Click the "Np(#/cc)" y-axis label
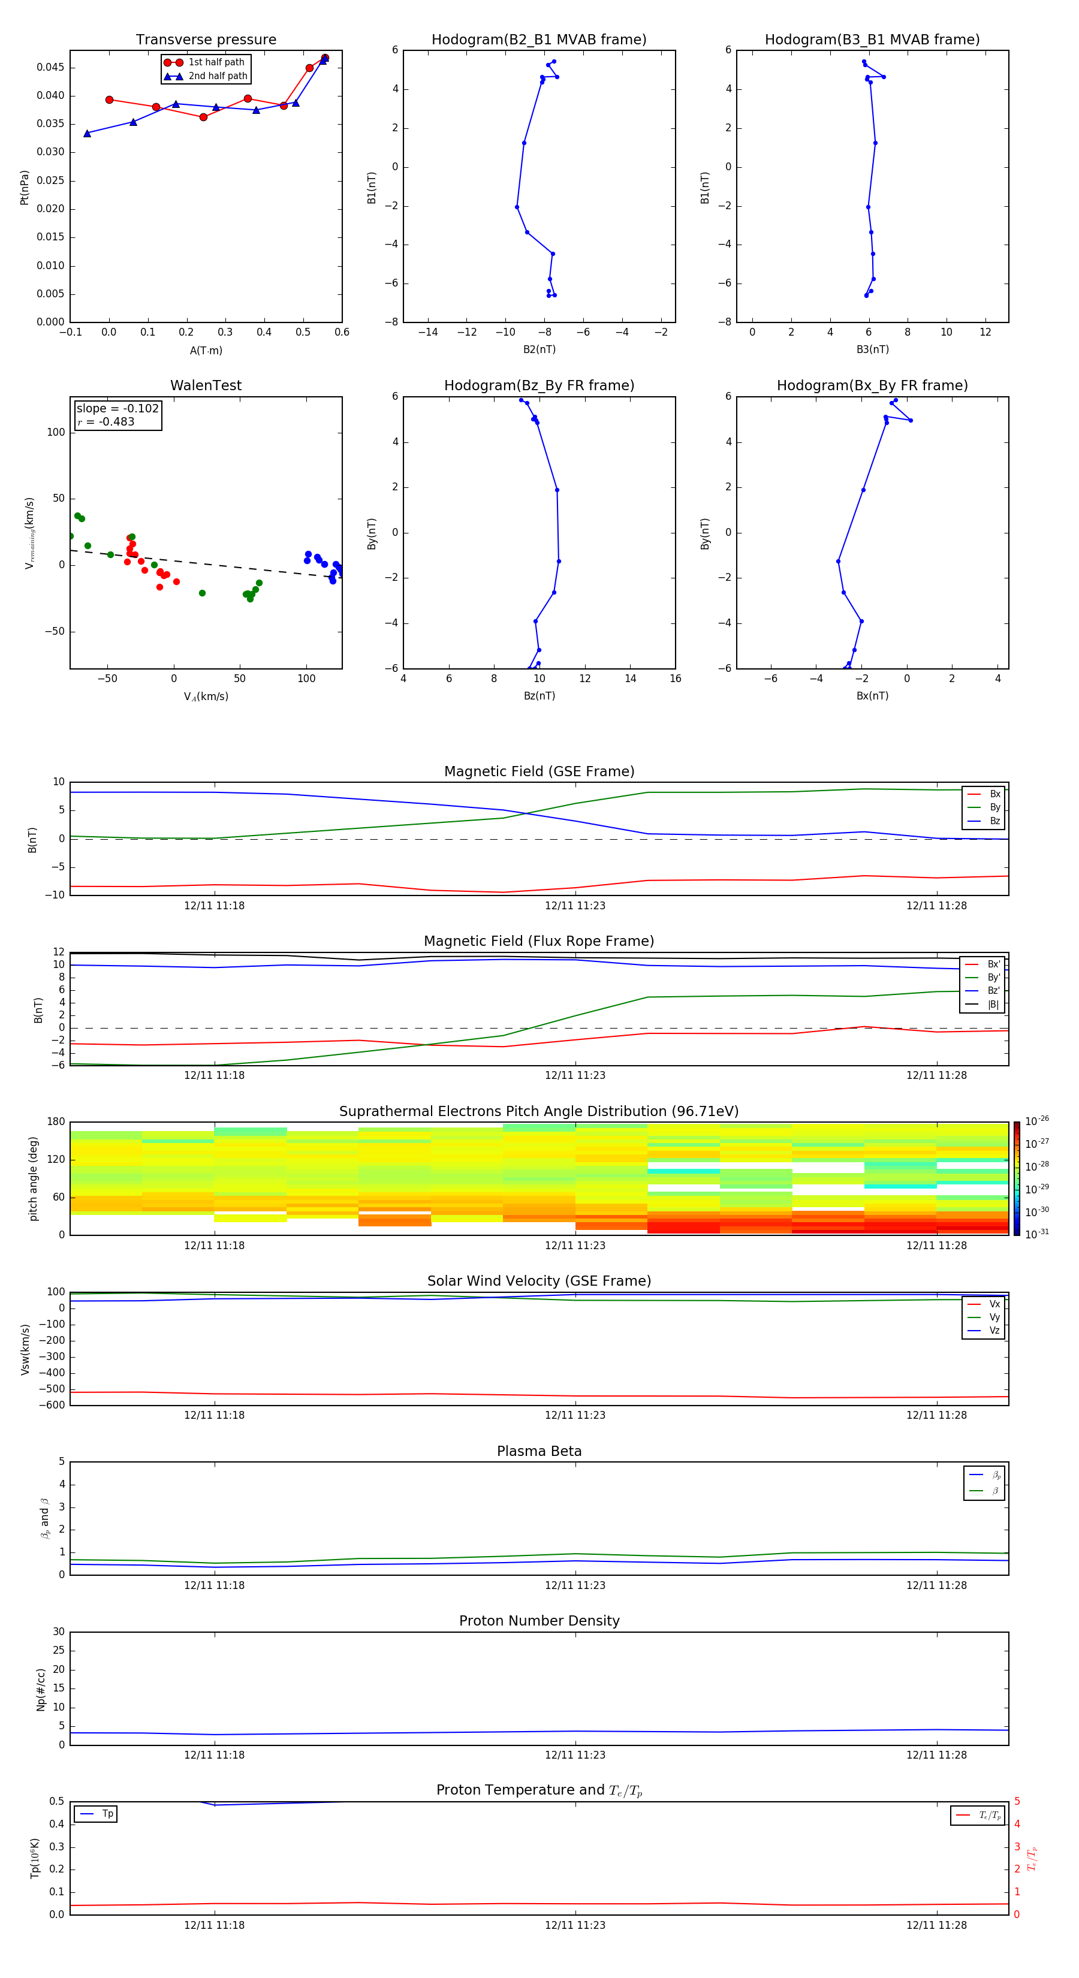This screenshot has height=1978, width=1079. pyautogui.click(x=41, y=1689)
